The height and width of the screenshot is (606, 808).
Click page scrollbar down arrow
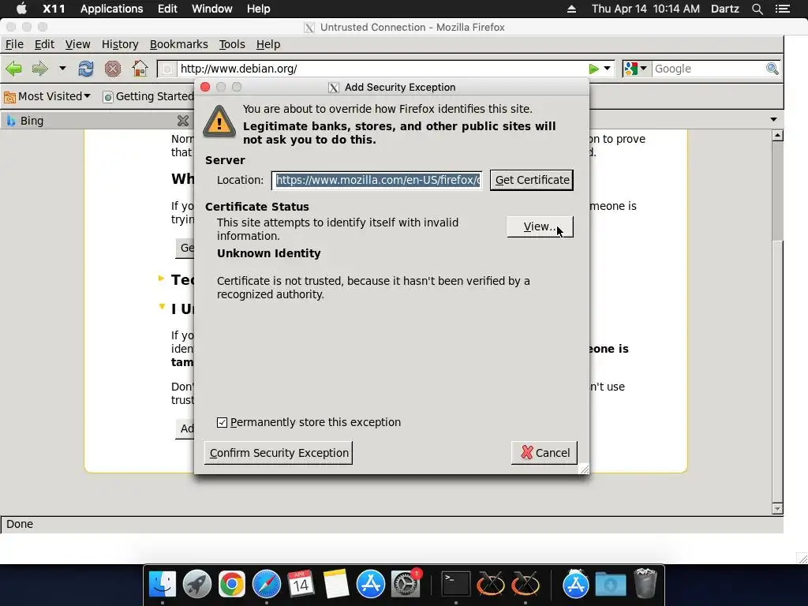tap(777, 509)
